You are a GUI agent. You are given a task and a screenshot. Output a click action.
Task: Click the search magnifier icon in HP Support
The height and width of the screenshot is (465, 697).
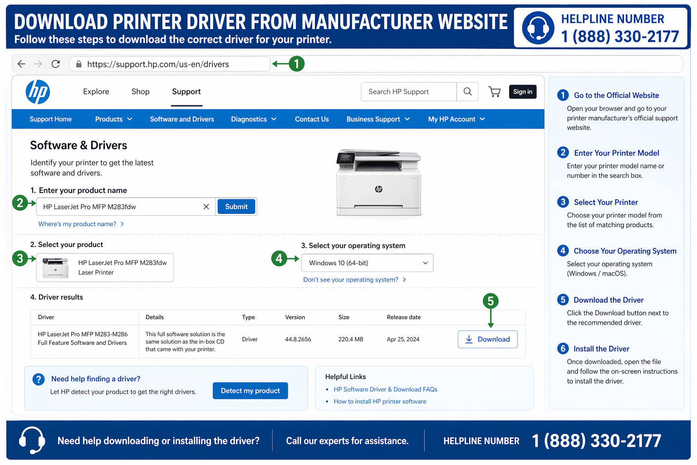(467, 92)
